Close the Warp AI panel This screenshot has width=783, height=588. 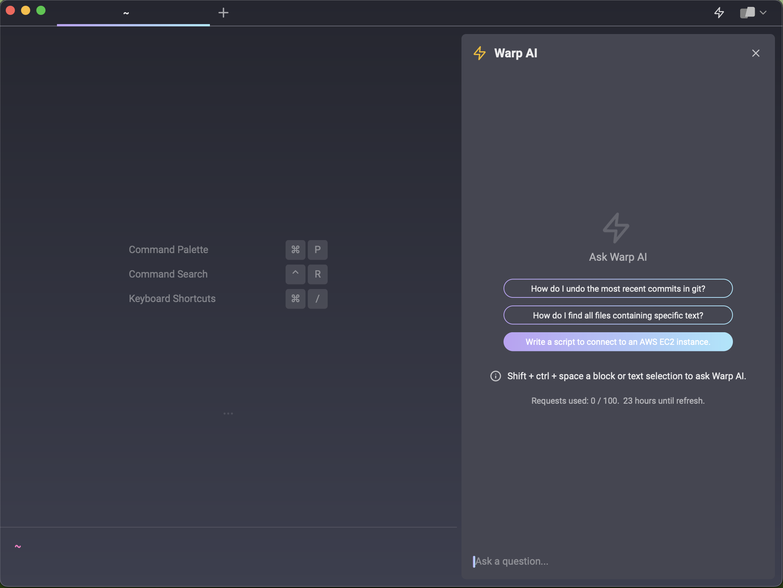point(755,53)
